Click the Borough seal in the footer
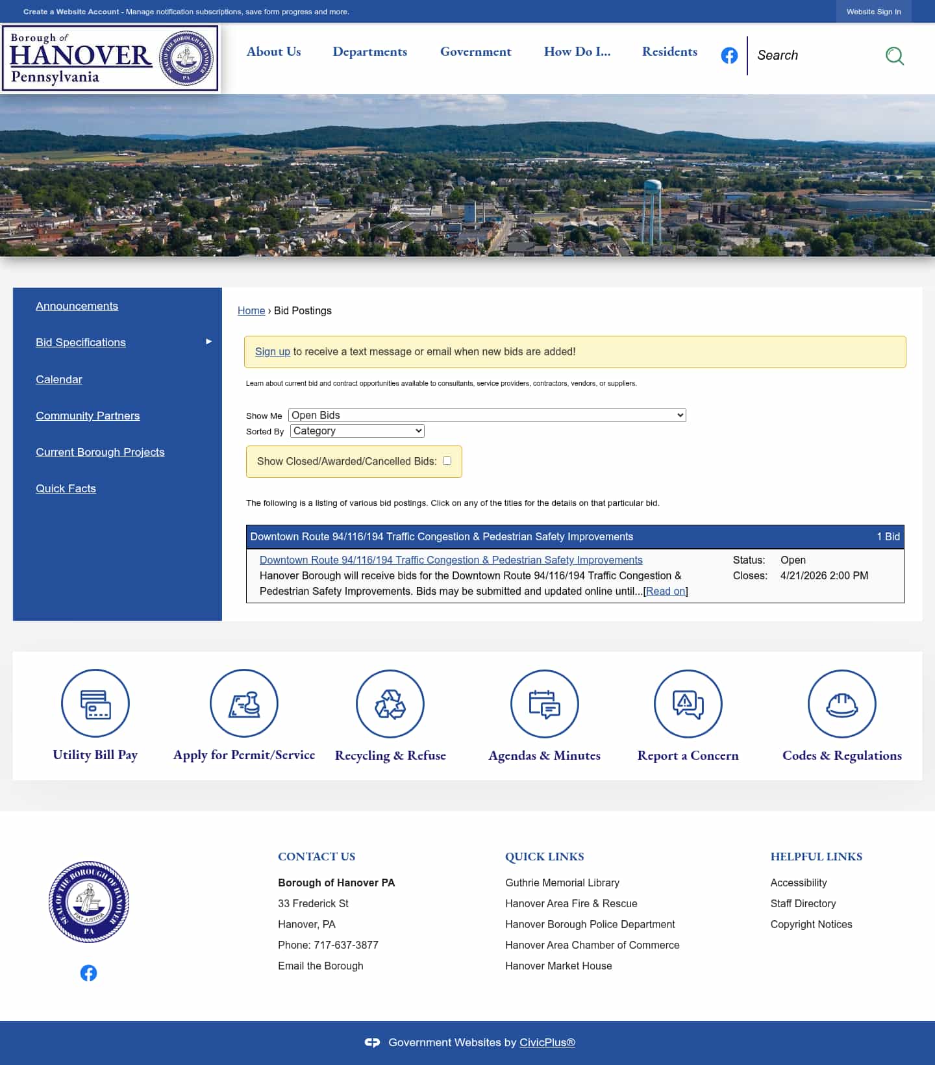The image size is (935, 1065). coord(89,902)
